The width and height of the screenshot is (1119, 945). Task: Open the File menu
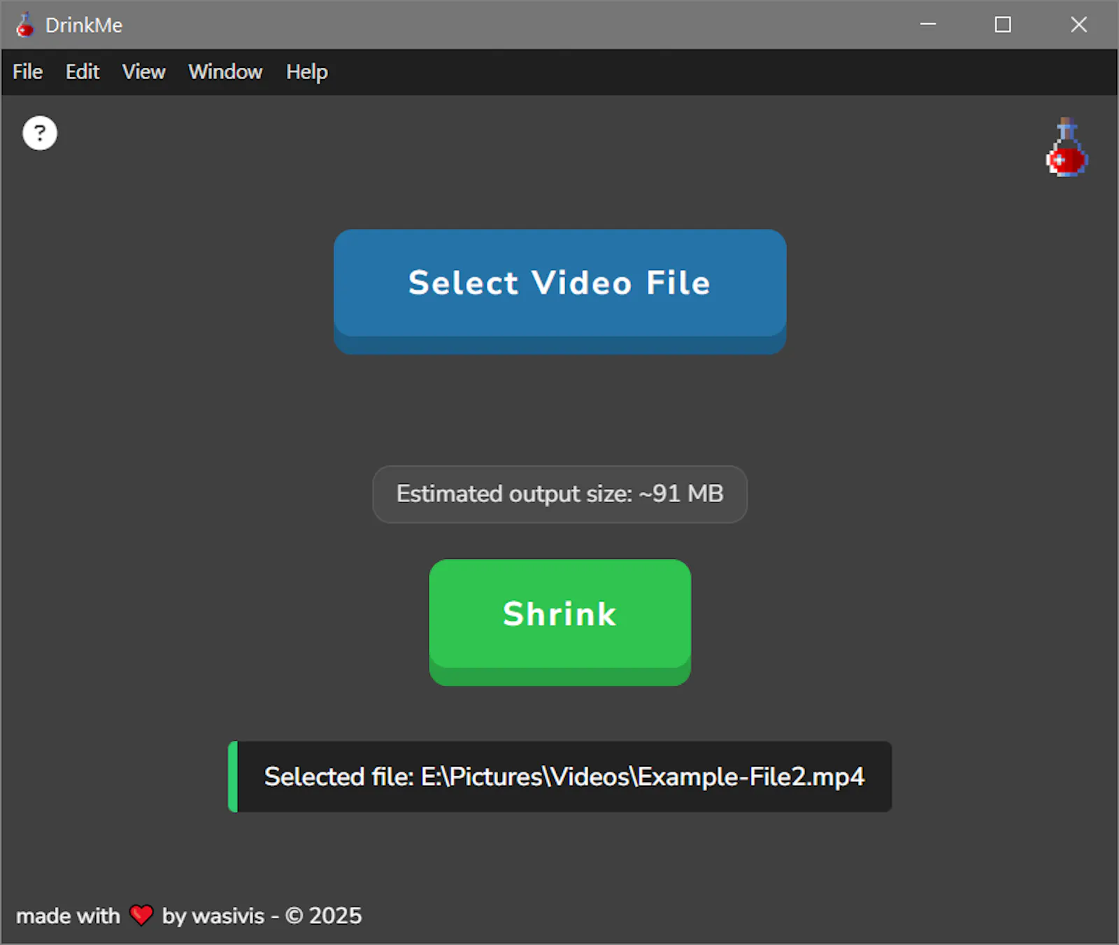(28, 72)
